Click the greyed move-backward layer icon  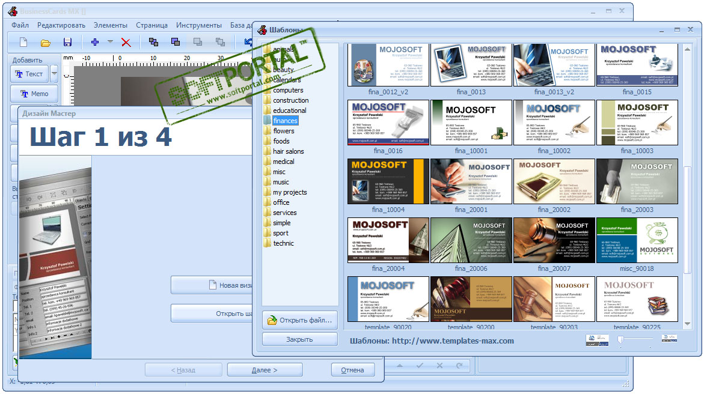220,42
